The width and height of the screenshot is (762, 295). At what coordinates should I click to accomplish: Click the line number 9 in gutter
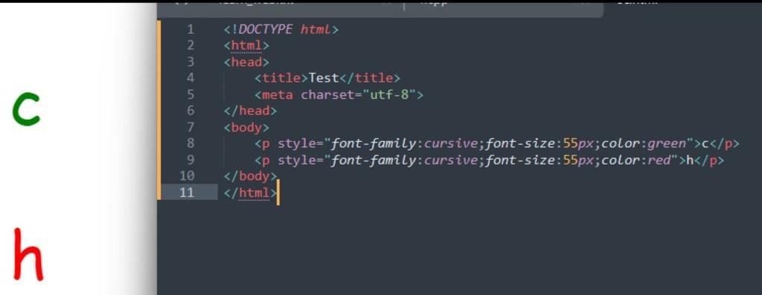[x=190, y=160]
